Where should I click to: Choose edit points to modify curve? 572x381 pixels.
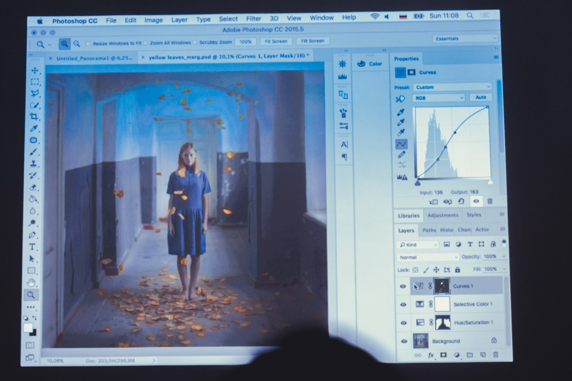point(401,144)
